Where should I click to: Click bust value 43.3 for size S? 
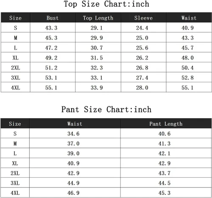point(51,28)
